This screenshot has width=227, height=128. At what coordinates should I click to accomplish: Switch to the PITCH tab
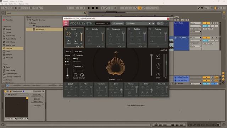[68, 51]
